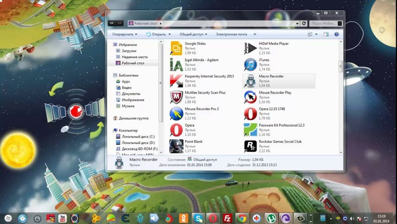Screen dimensions: 397x224
Task: Show hidden system tray icons arrow
Action: click(x=331, y=218)
